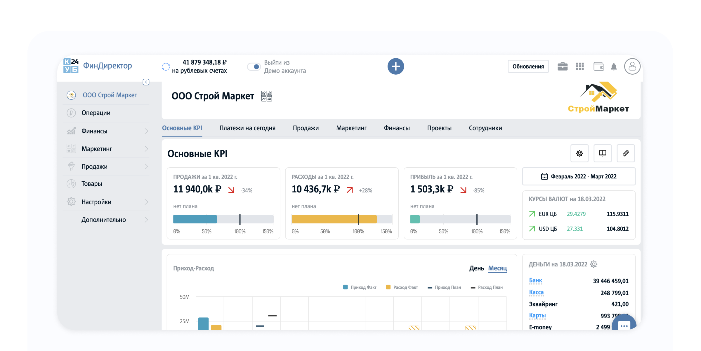Open the user profile avatar
701x351 pixels.
pyautogui.click(x=632, y=66)
